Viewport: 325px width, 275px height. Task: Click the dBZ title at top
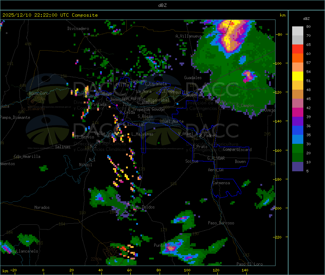(162, 5)
